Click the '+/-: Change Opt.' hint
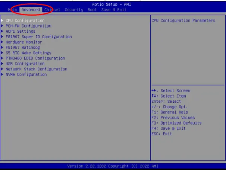The height and width of the screenshot is (170, 226). coord(170,107)
